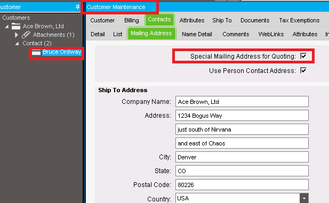
Task: Select Bruce Ordway in the tree
Action: (62, 52)
